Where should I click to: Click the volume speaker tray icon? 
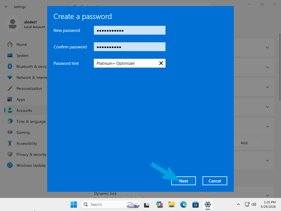[254, 204]
